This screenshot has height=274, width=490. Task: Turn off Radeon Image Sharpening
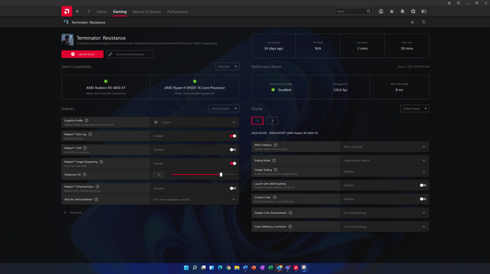click(x=233, y=163)
